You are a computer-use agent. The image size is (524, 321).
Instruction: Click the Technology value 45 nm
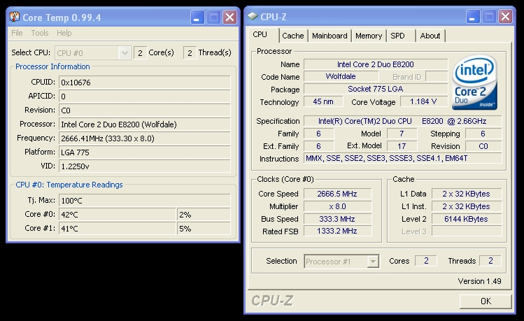[323, 101]
